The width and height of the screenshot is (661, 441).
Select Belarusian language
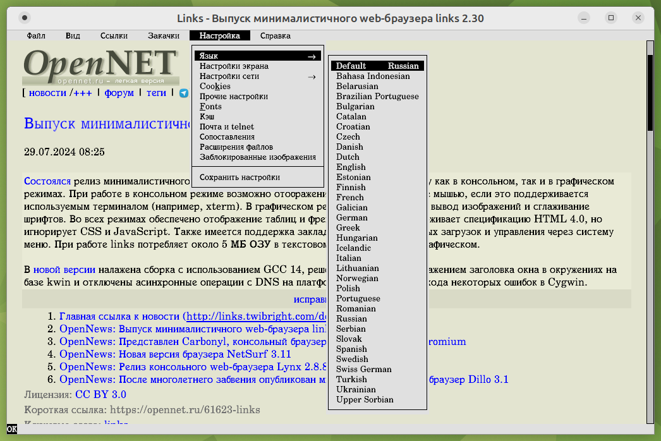[x=377, y=87]
